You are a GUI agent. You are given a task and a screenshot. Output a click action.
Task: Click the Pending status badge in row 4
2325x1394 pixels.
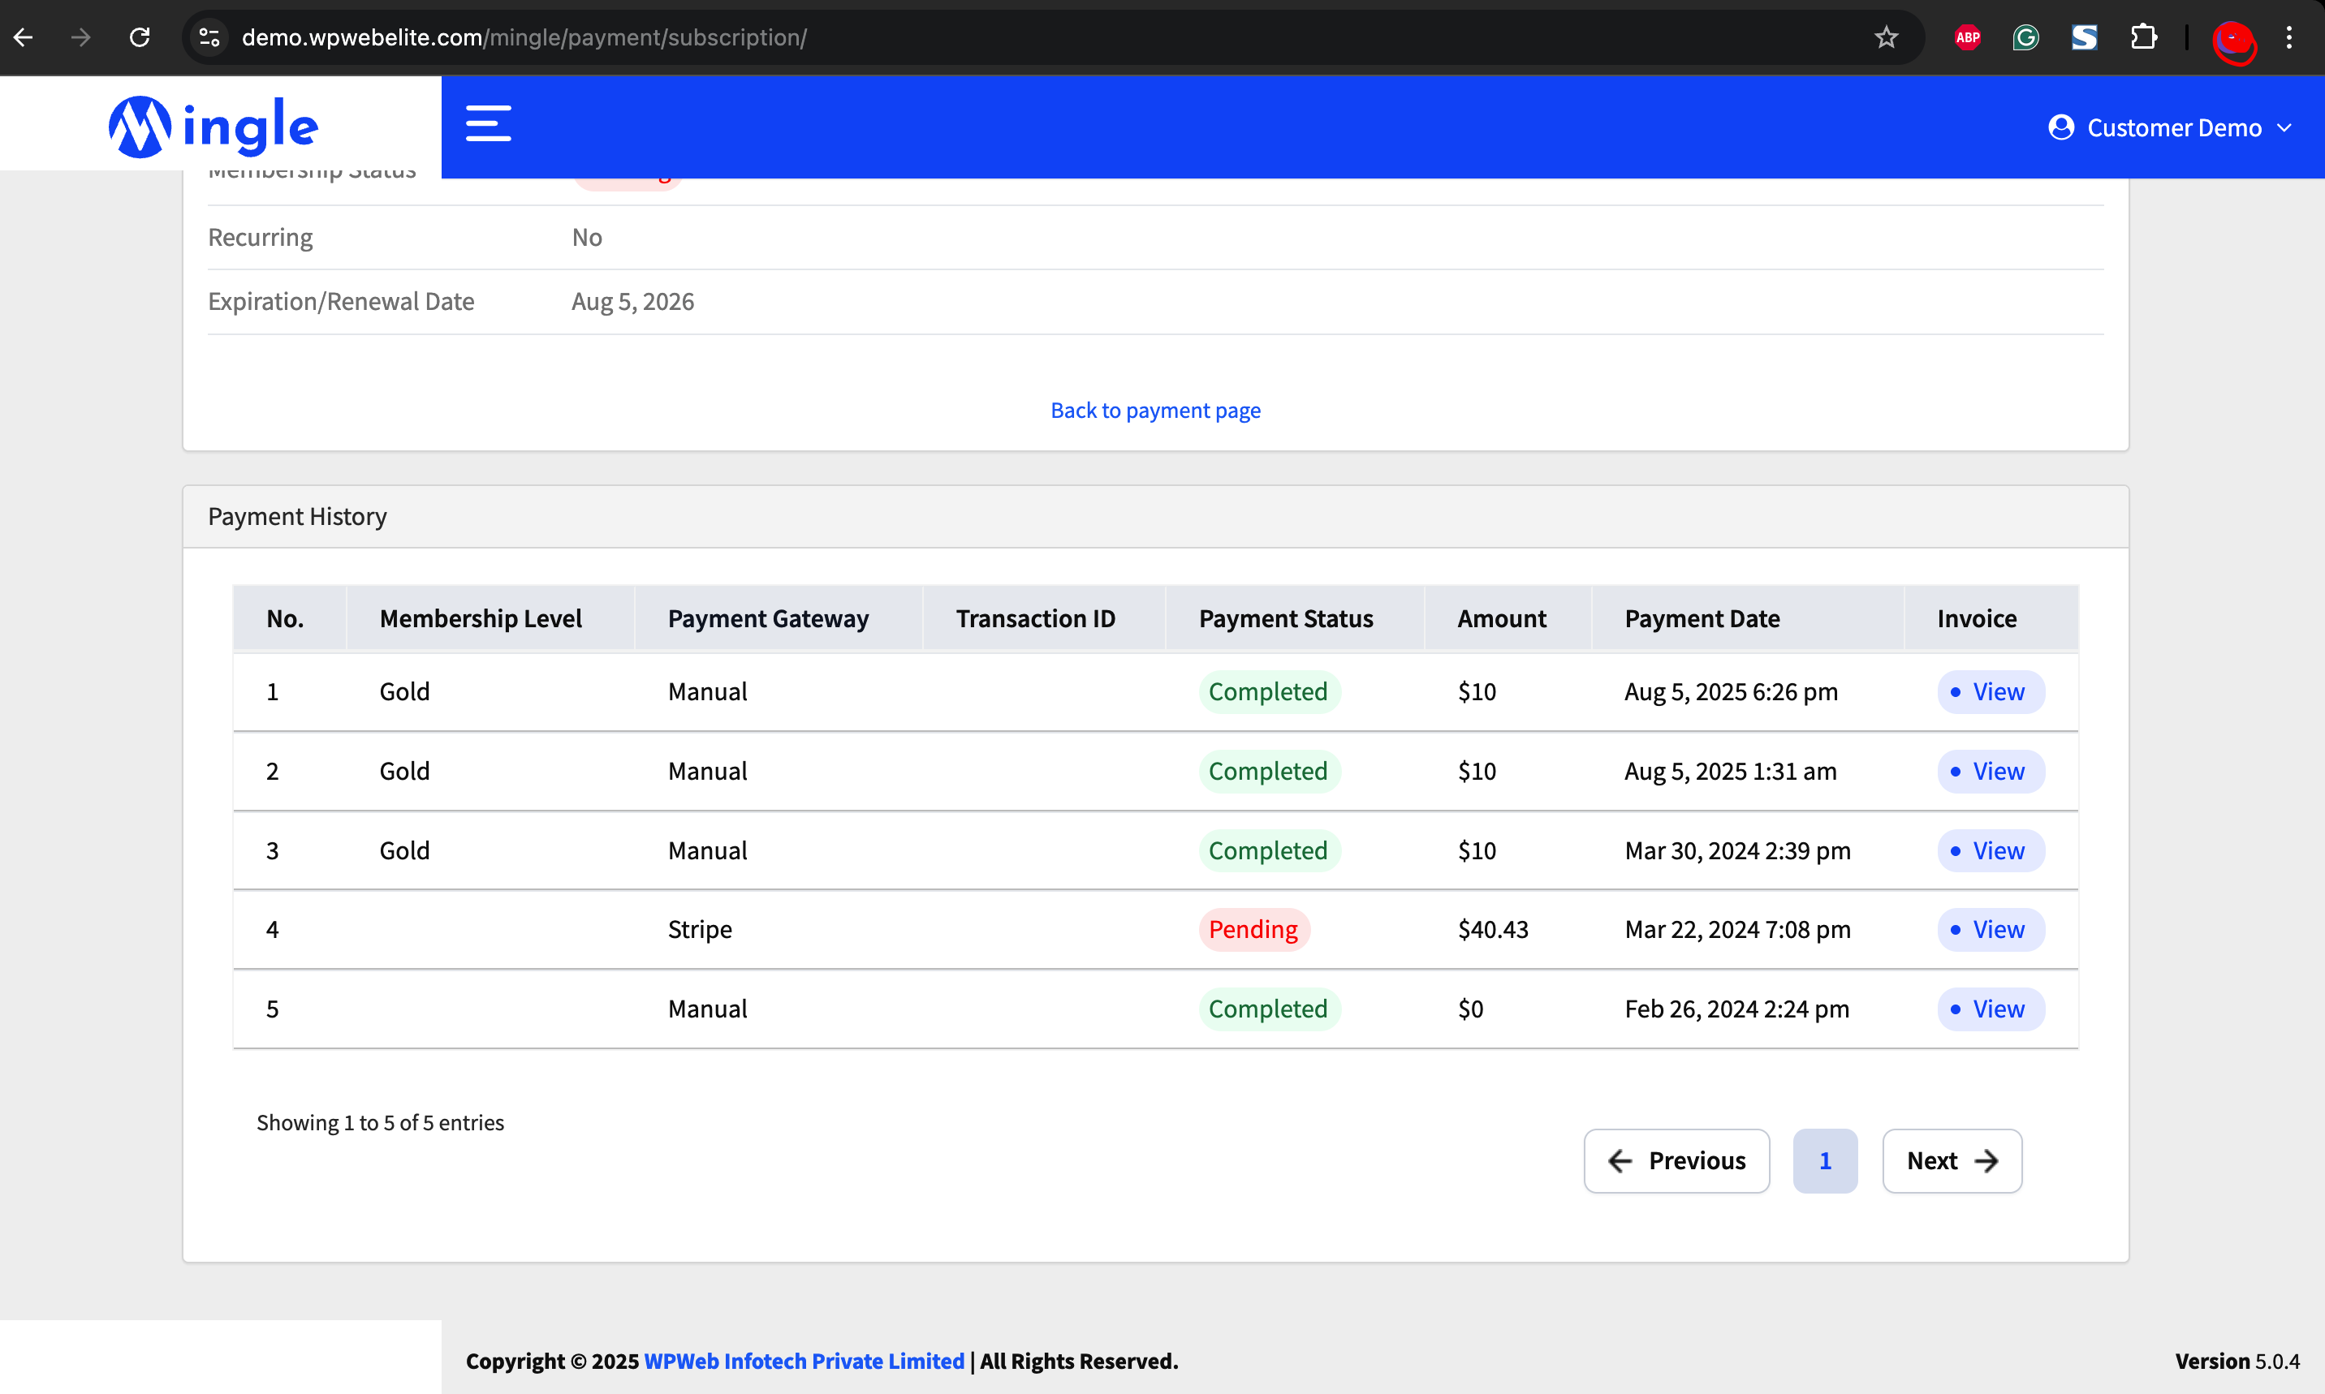pos(1253,929)
